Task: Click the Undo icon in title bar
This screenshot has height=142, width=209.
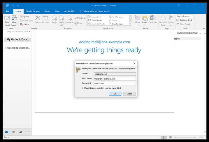Action: coord(13,6)
